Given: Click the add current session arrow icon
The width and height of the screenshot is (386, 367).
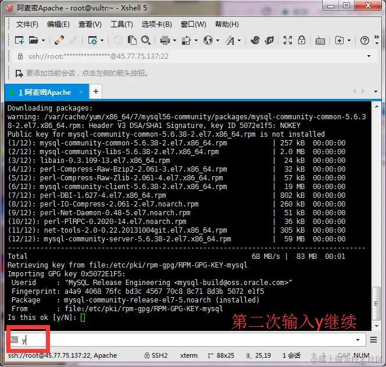Looking at the screenshot, I should [19, 73].
